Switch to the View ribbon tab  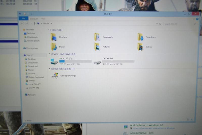click(43, 19)
